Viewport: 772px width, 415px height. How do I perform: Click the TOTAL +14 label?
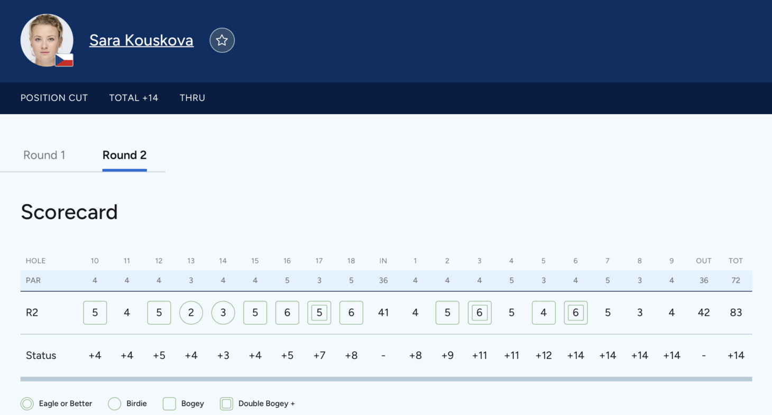[134, 98]
